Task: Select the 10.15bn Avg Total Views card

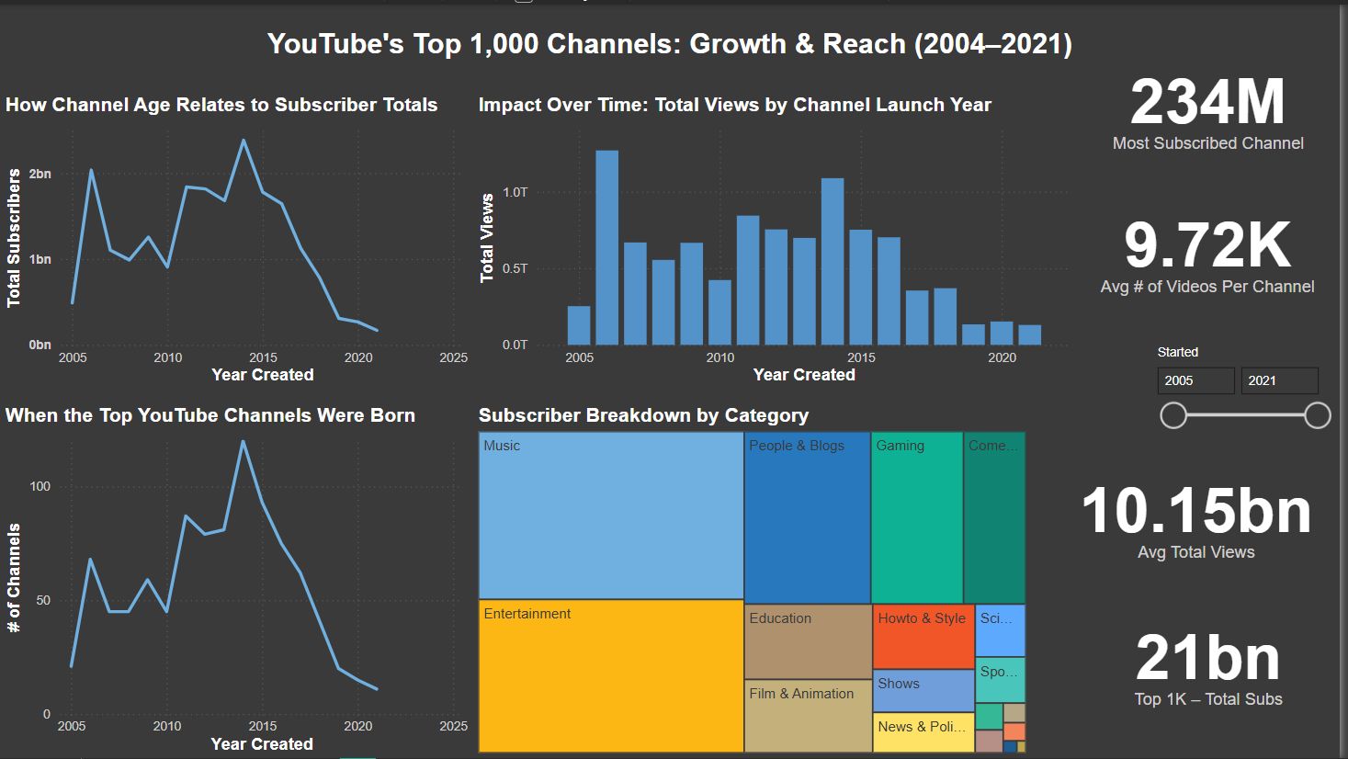Action: pos(1195,519)
